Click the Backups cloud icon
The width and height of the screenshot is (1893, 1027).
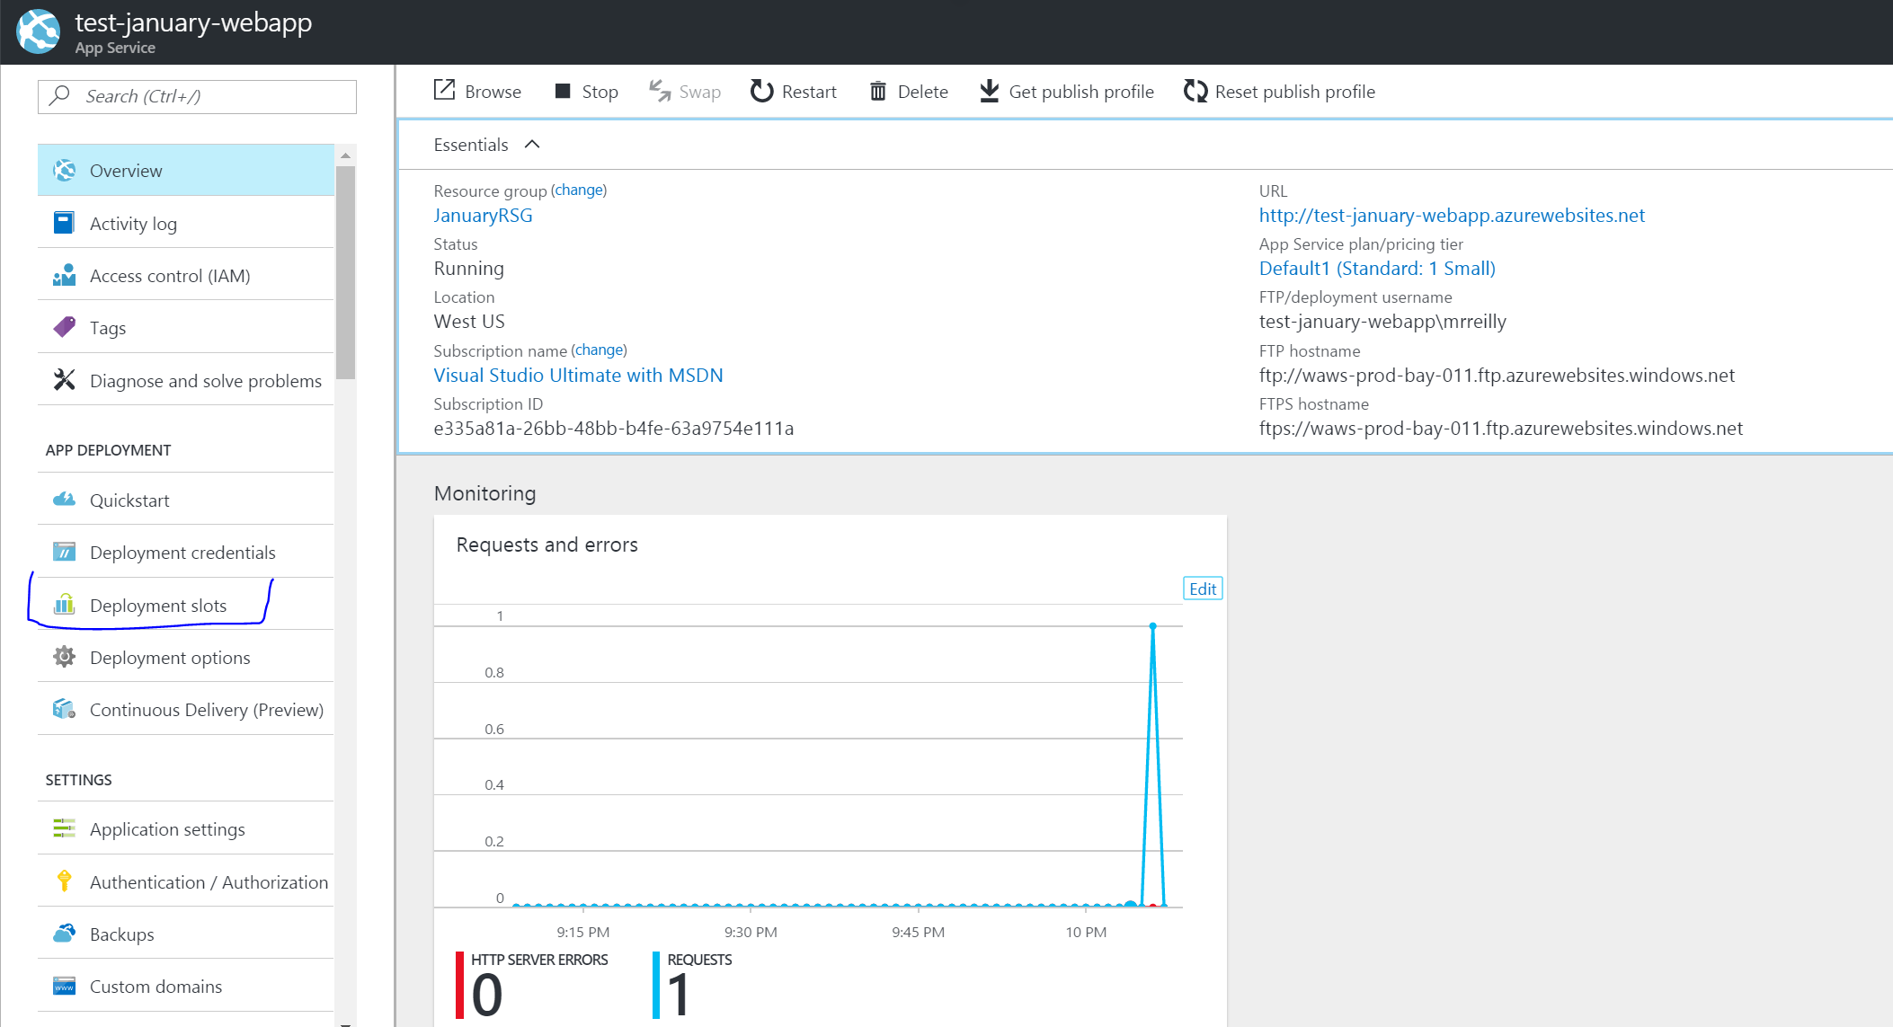64,934
